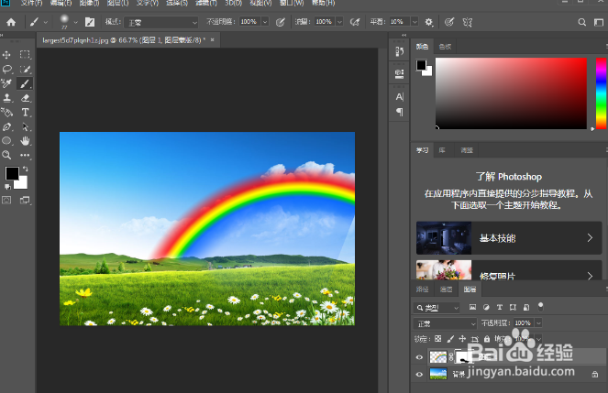Toggle pressure for opacity button
The image size is (608, 393).
tap(280, 22)
